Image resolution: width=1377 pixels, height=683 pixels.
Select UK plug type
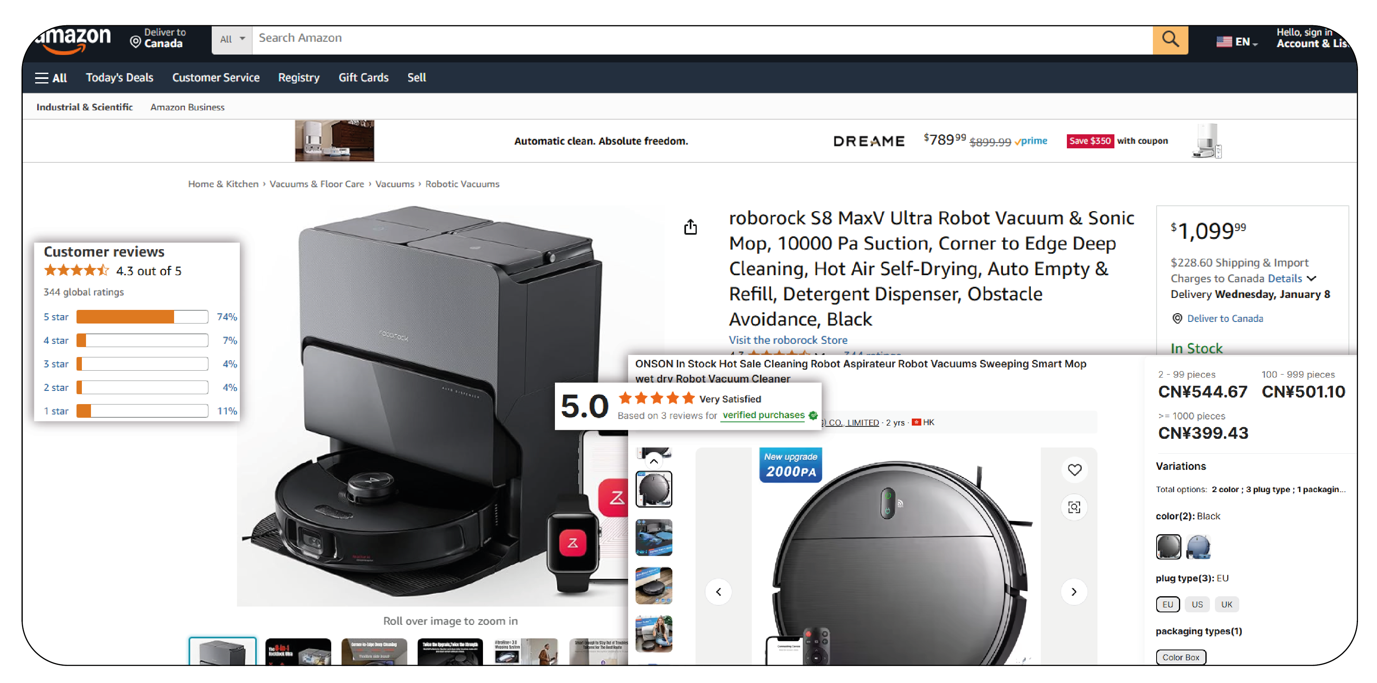(1226, 604)
